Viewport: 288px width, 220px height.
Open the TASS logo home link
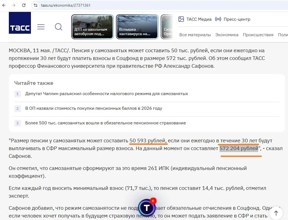point(20,23)
